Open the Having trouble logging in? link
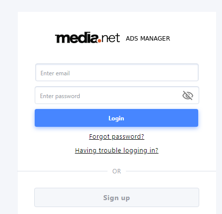 tap(116, 151)
